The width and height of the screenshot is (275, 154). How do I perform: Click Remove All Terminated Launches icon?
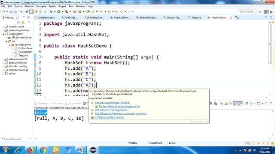coord(215,104)
